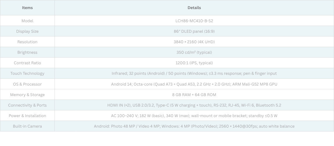Click the 8 GB RAM + 64 GB ROM value
334x146 pixels.
coord(194,95)
